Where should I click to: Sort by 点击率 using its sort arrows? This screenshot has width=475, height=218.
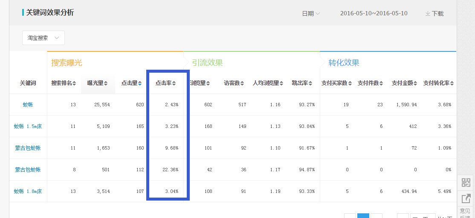click(x=174, y=83)
